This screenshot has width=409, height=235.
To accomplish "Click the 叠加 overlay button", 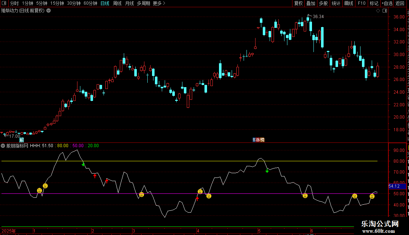I will [x=311, y=3].
